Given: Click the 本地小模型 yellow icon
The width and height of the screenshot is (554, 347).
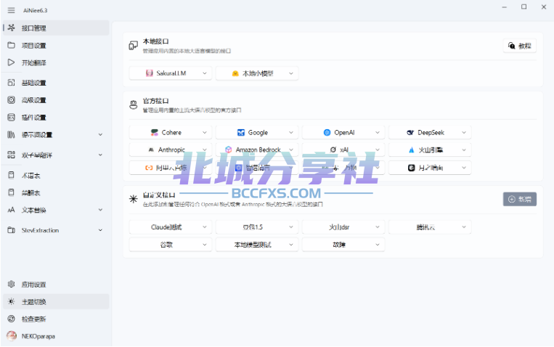Looking at the screenshot, I should (x=235, y=73).
